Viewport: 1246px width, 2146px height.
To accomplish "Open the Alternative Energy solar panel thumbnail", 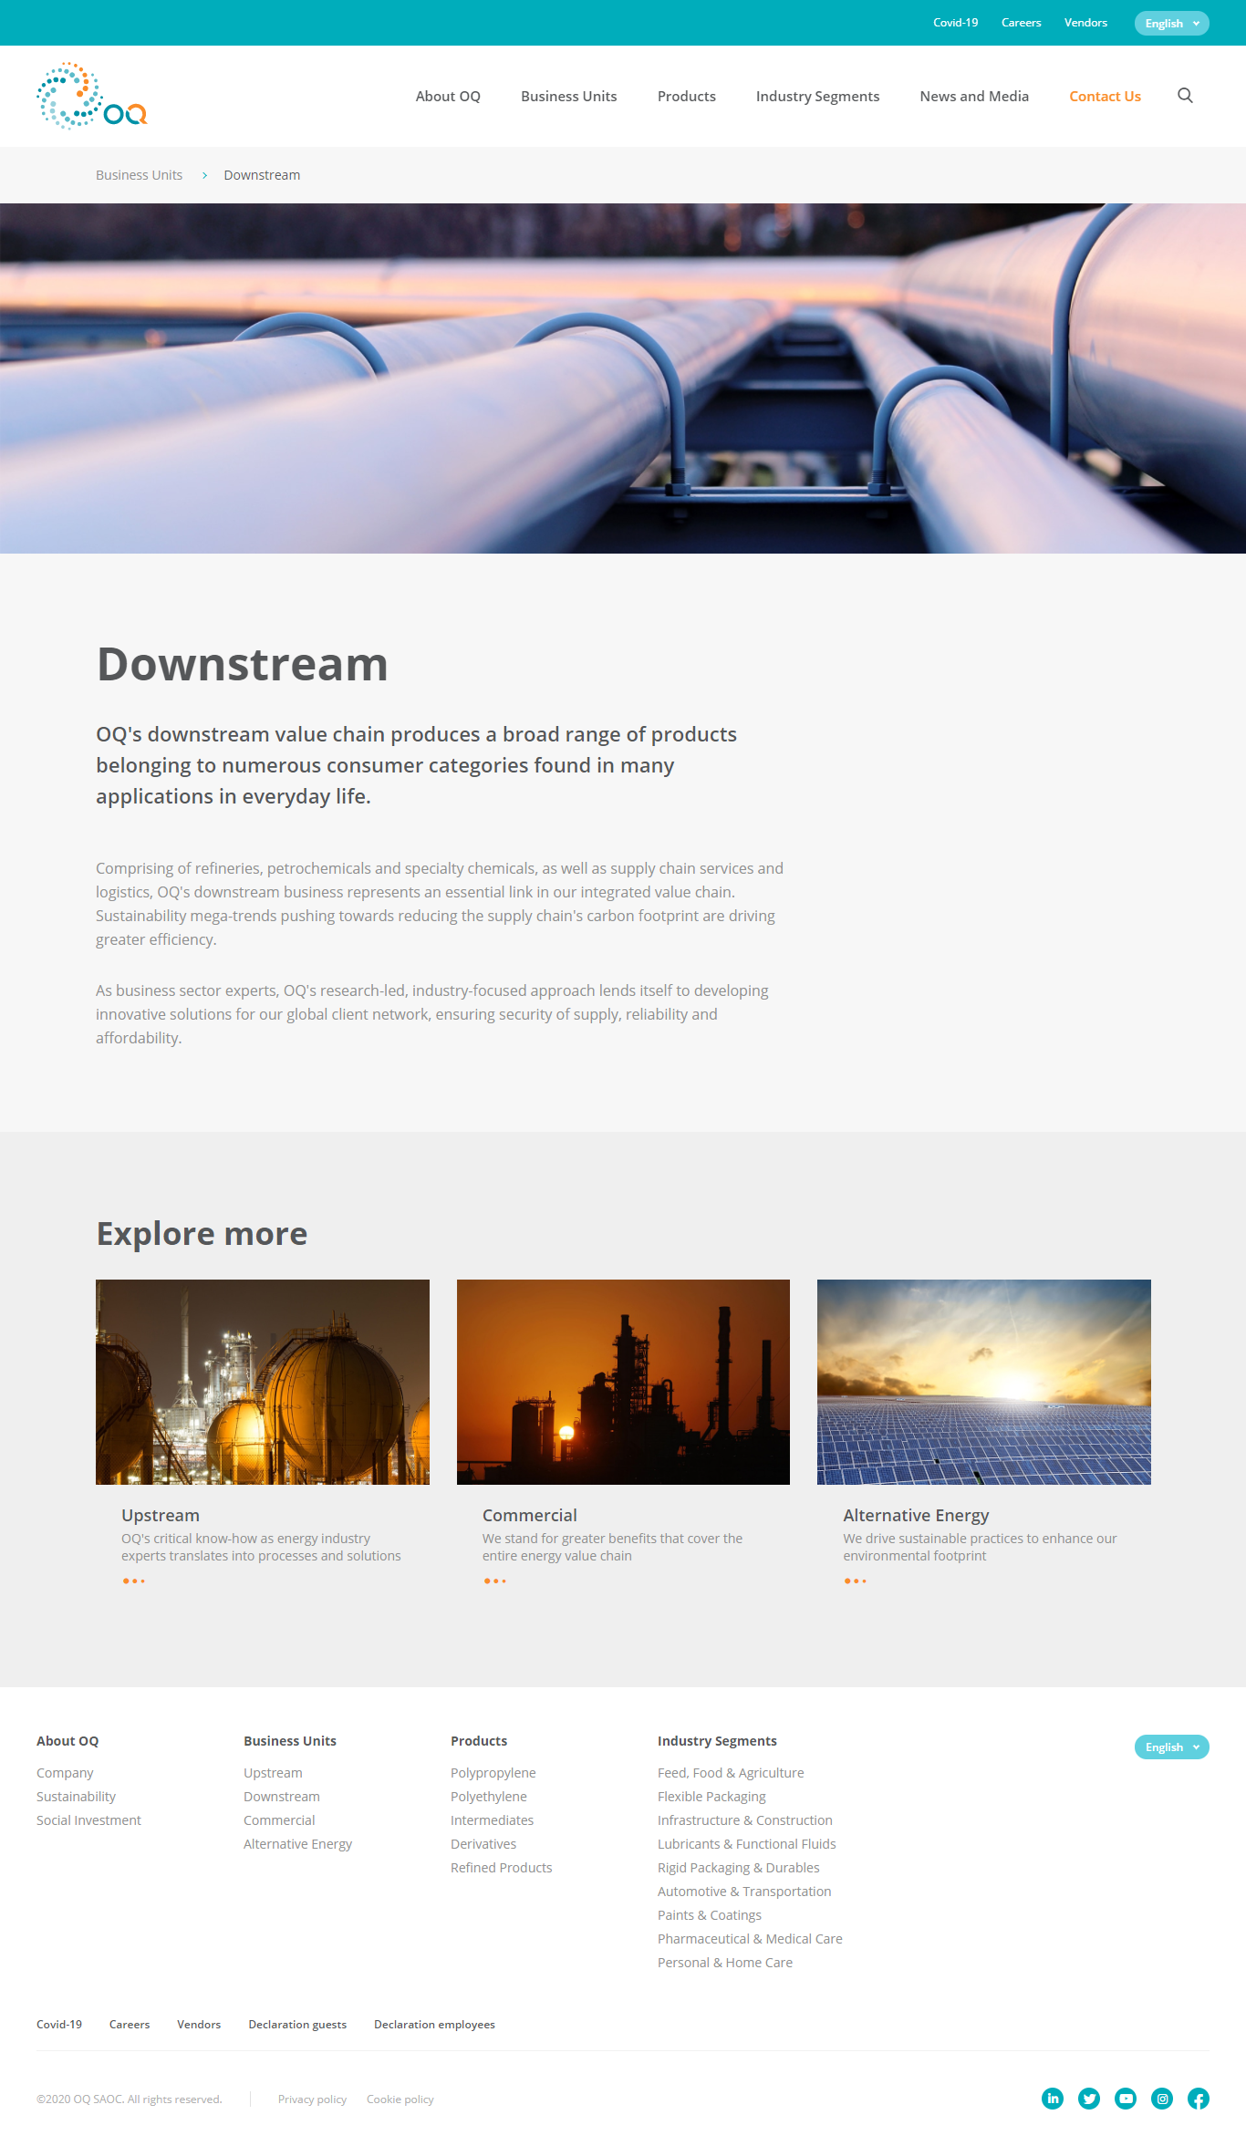I will click(984, 1382).
